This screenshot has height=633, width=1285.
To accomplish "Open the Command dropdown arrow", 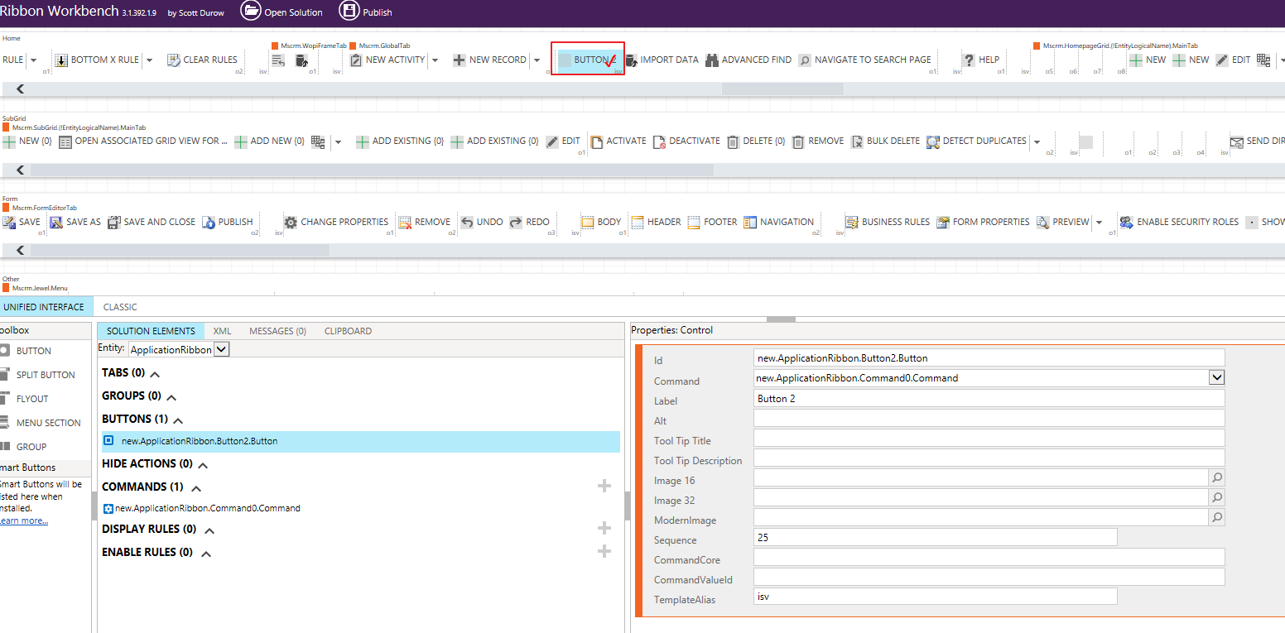I will click(x=1216, y=377).
